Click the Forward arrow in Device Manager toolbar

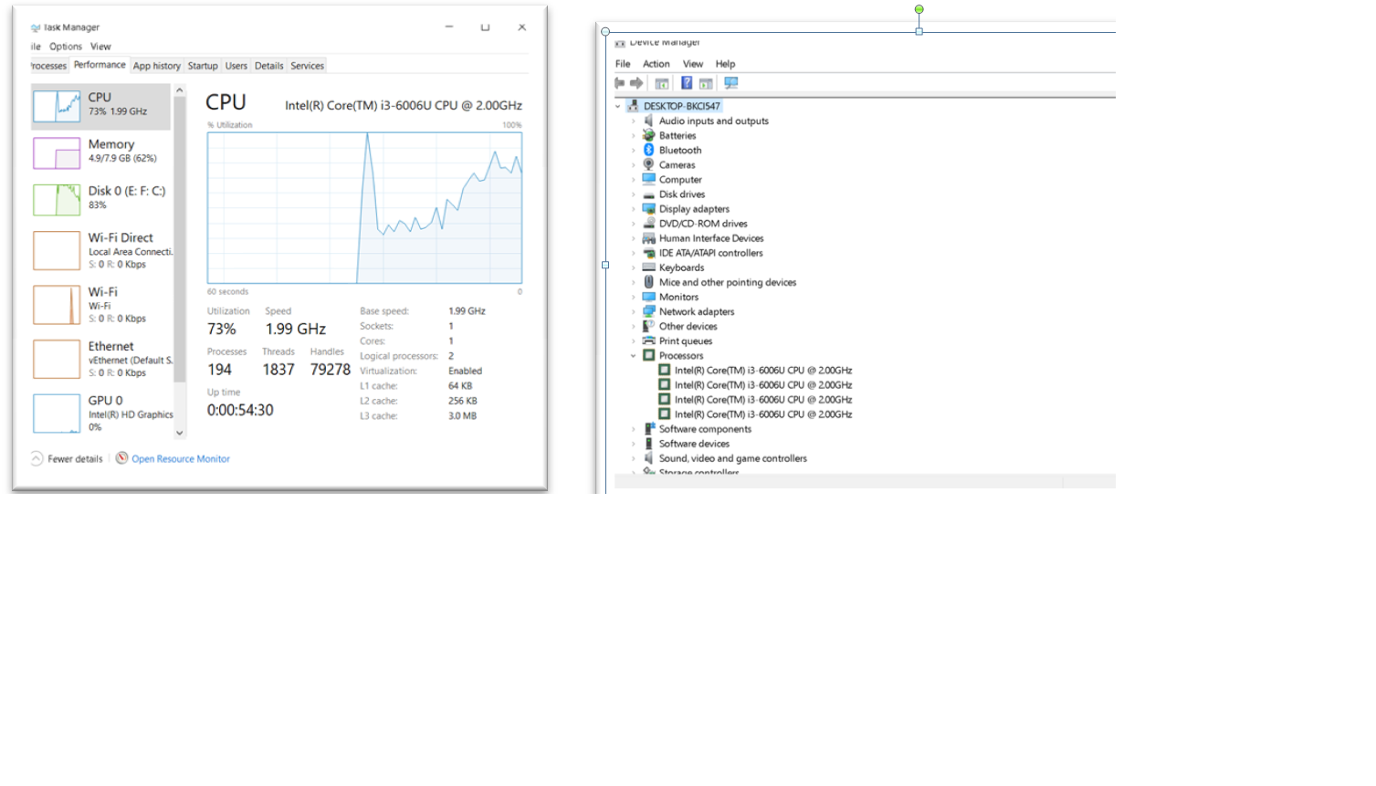tap(636, 83)
